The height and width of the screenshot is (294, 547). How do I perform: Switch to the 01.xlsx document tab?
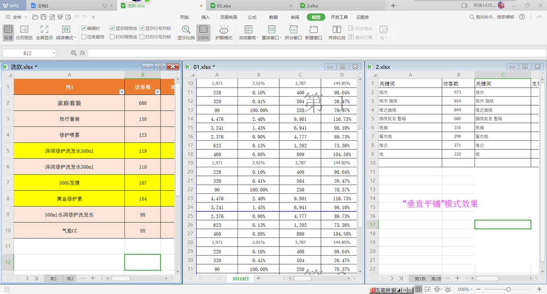[x=226, y=5]
